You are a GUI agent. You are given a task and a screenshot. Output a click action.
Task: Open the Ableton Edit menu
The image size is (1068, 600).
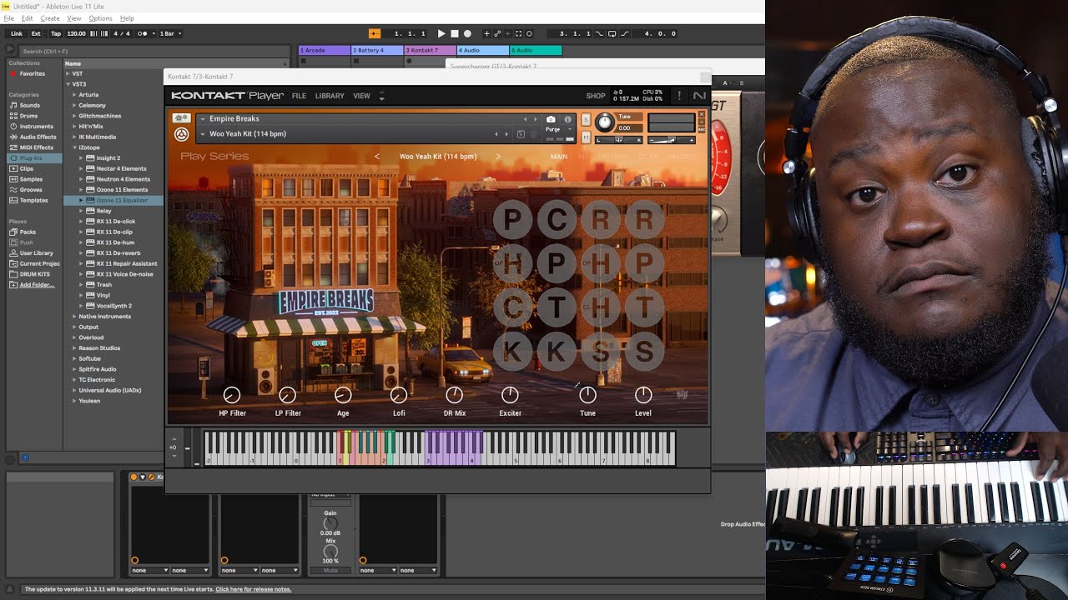[x=28, y=17]
